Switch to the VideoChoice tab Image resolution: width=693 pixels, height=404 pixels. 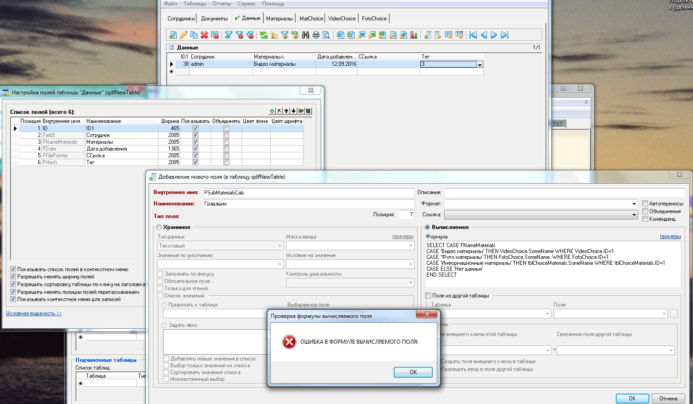pos(342,19)
